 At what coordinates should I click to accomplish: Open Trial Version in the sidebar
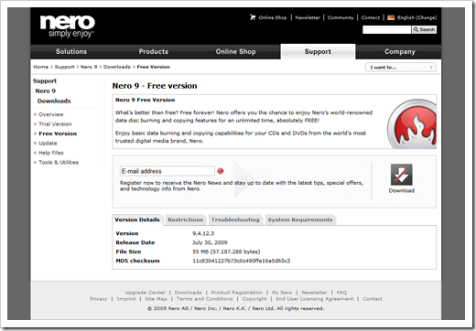(x=55, y=124)
